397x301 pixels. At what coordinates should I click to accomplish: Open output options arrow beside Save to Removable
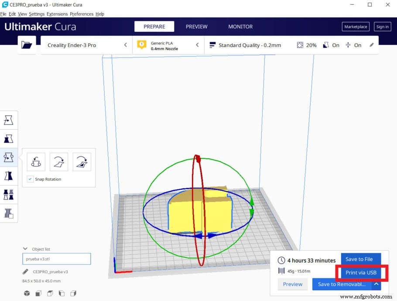376,284
